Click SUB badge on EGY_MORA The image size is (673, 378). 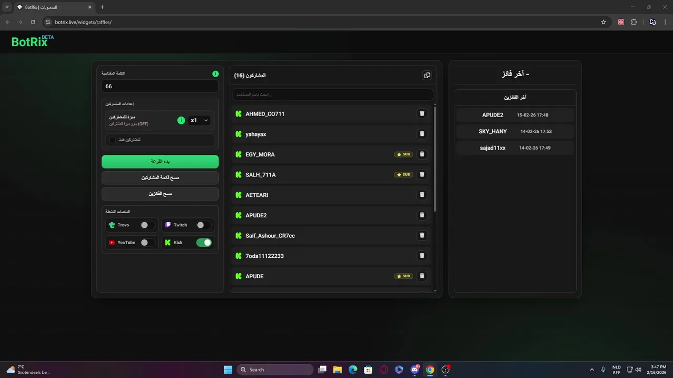click(x=403, y=154)
